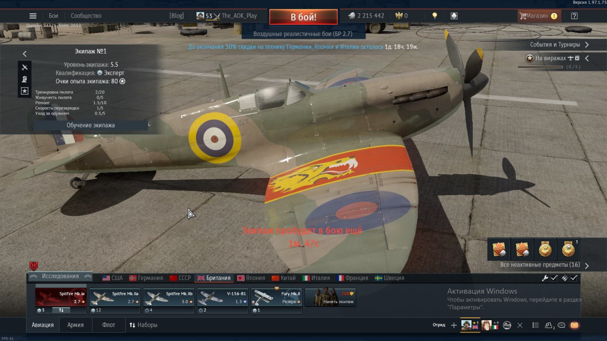Open The_AOK_Play player profile
This screenshot has height=341, width=607.
click(x=239, y=16)
